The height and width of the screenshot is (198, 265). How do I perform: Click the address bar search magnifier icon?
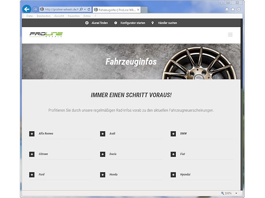81,9
